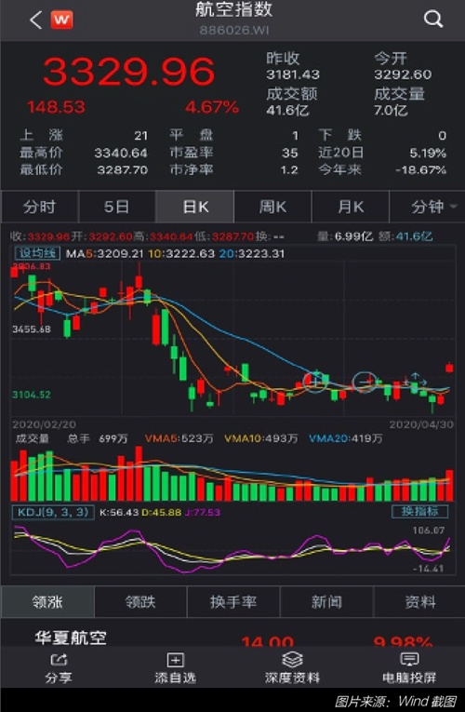Open the 资料 info tab

coord(419,602)
